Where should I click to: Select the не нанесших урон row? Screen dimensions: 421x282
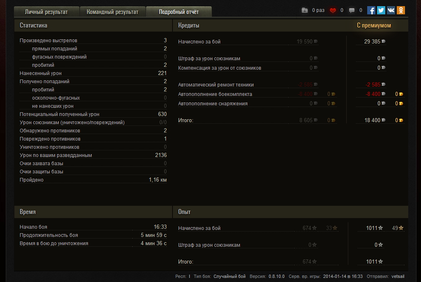coord(93,106)
